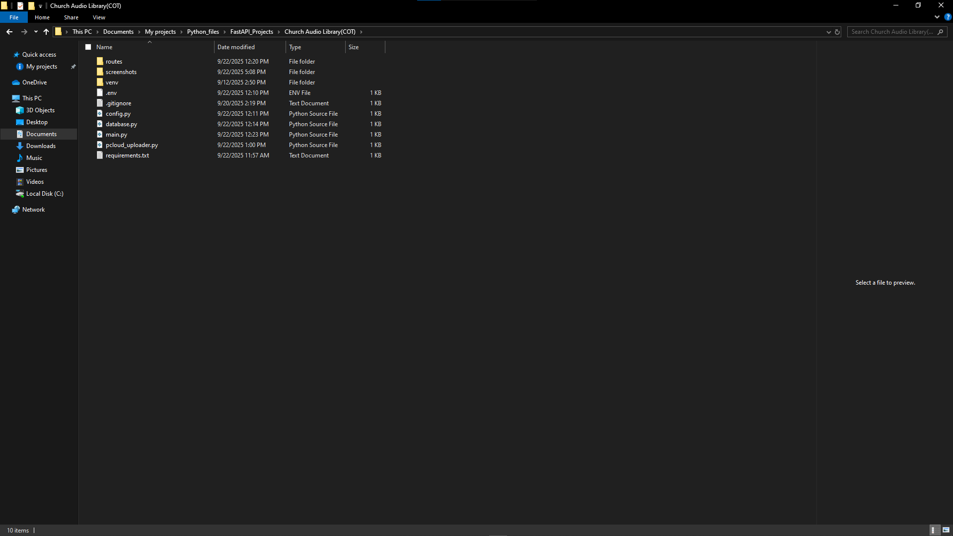Open Music in the sidebar
This screenshot has height=536, width=953.
tap(34, 158)
